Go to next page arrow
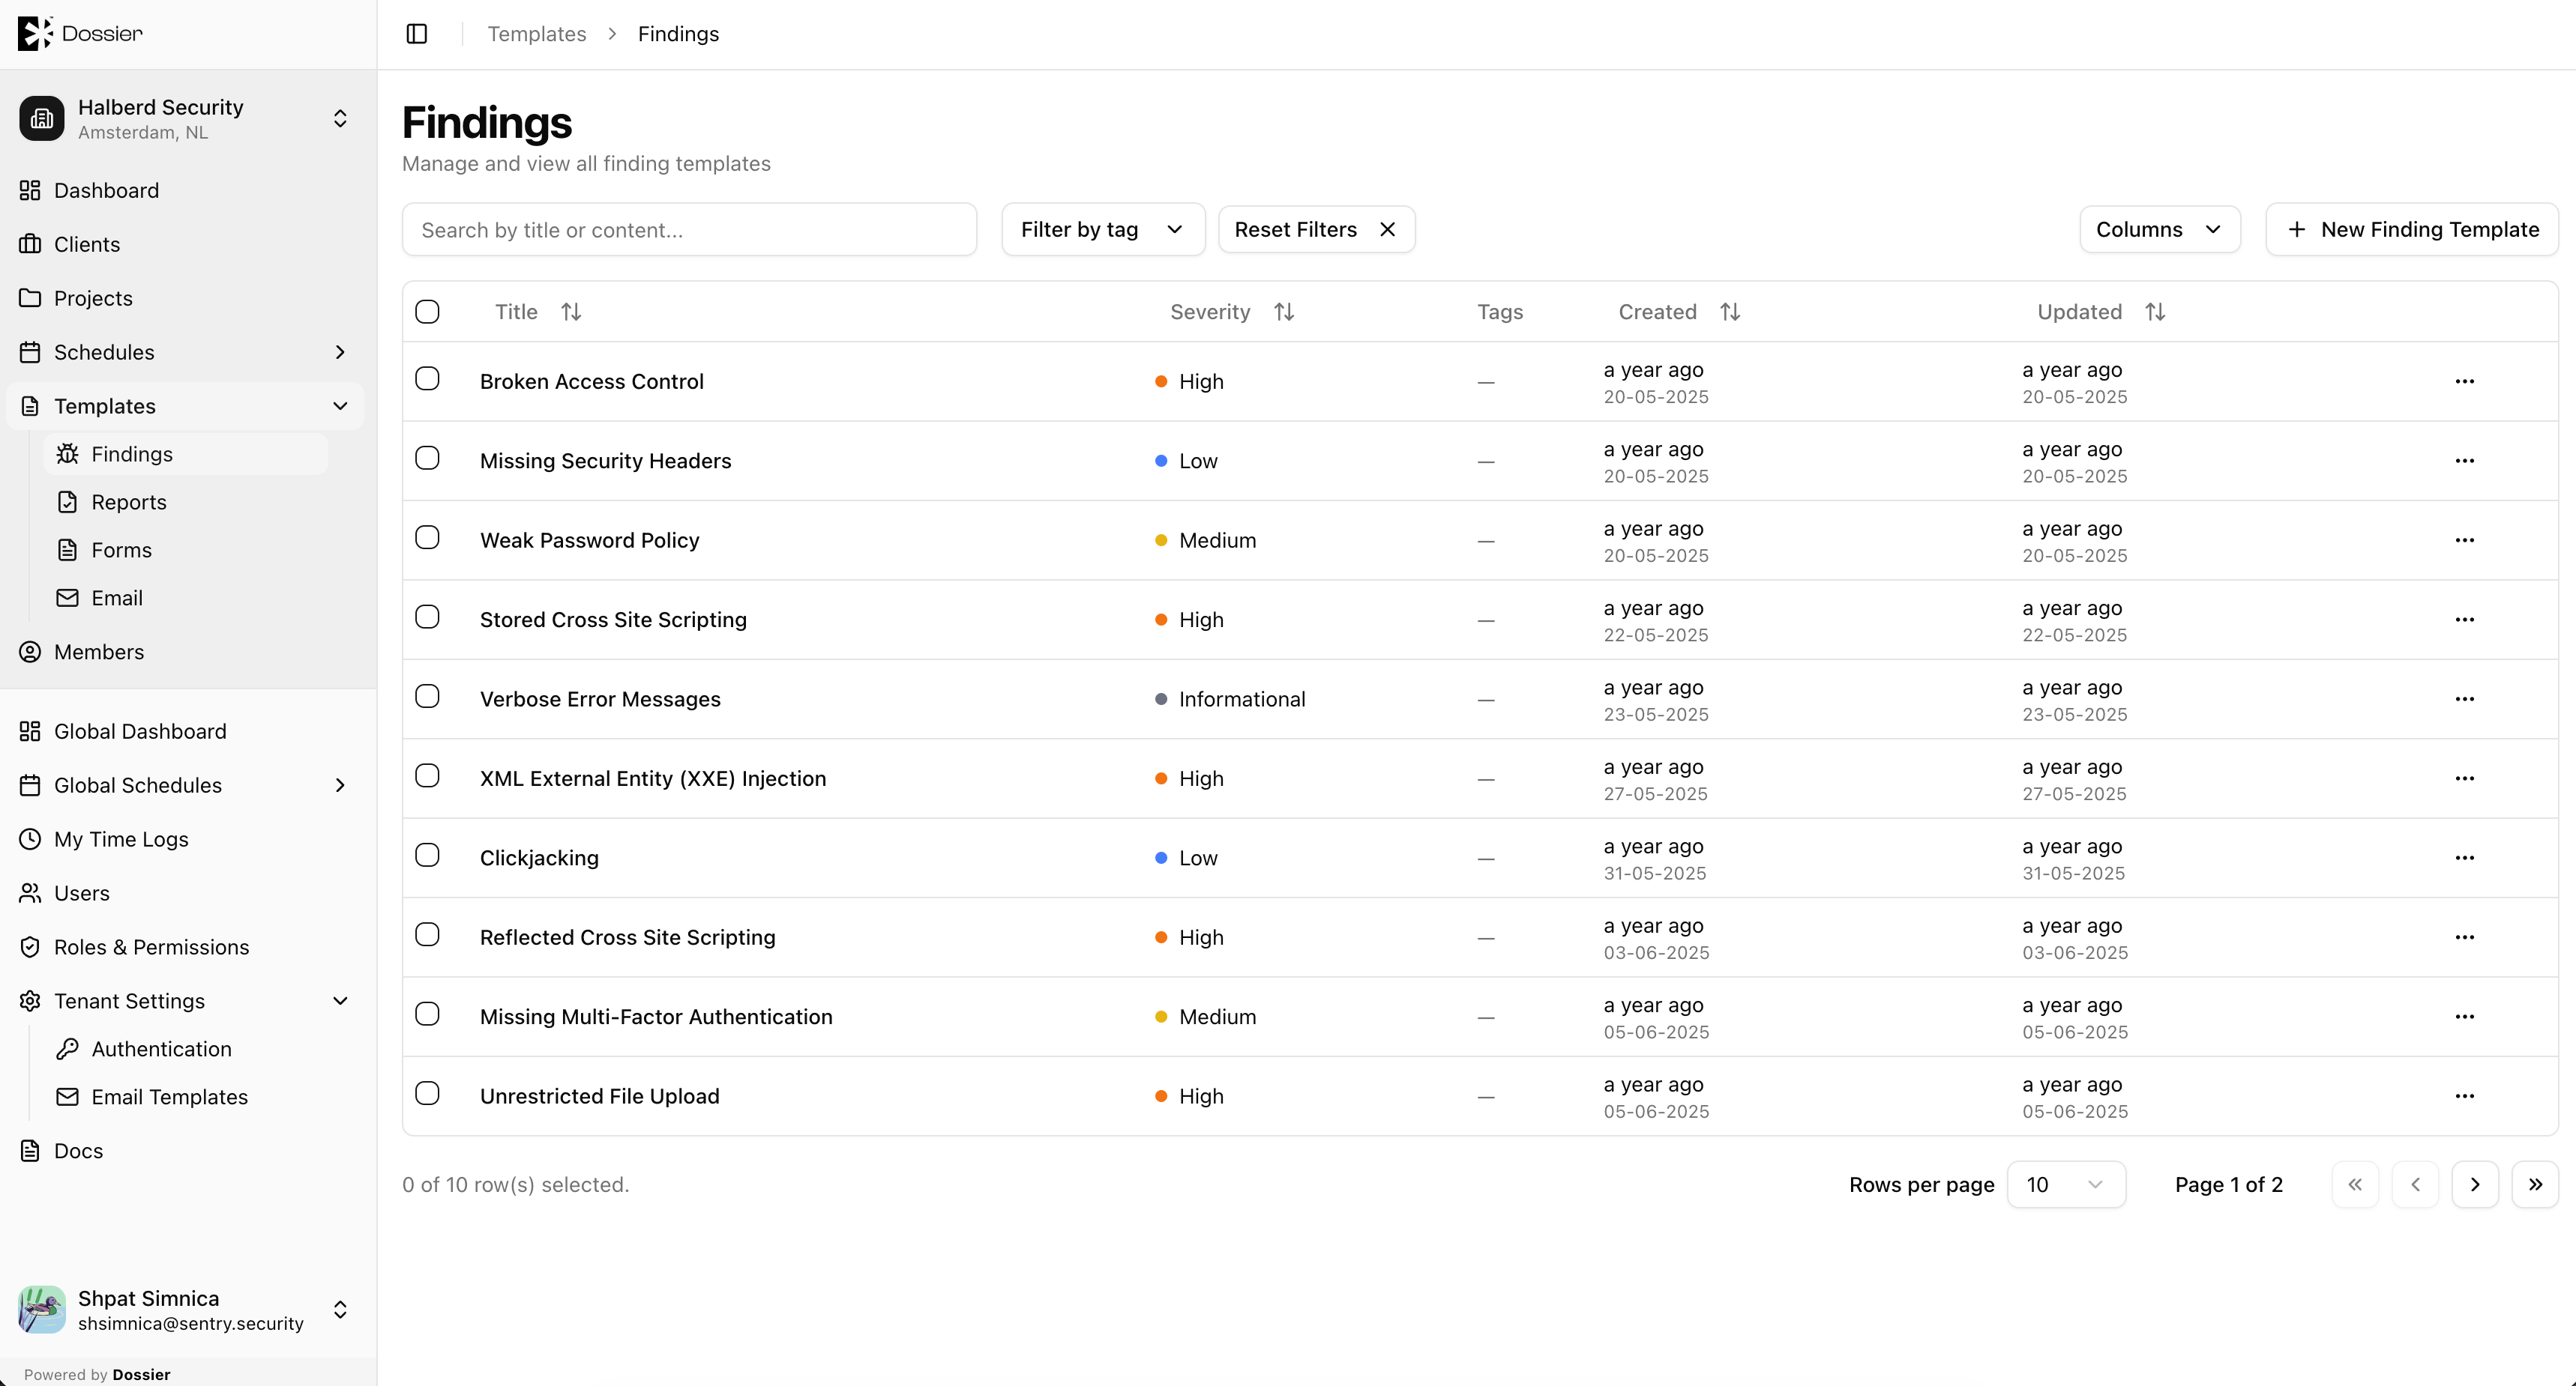The height and width of the screenshot is (1386, 2576). coord(2475,1184)
